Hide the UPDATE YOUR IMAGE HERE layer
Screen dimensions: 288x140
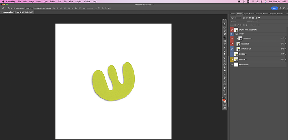(231, 30)
